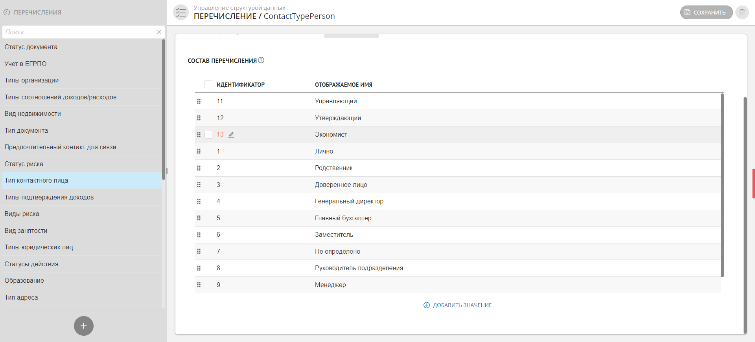Click pencil edit icon next to identifier 13
755x342 pixels.
(231, 135)
